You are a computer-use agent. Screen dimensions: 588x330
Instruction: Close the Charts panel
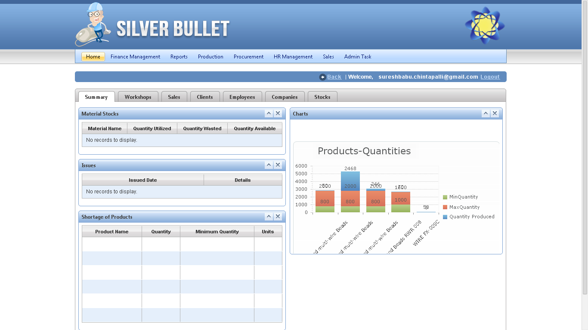(x=495, y=113)
